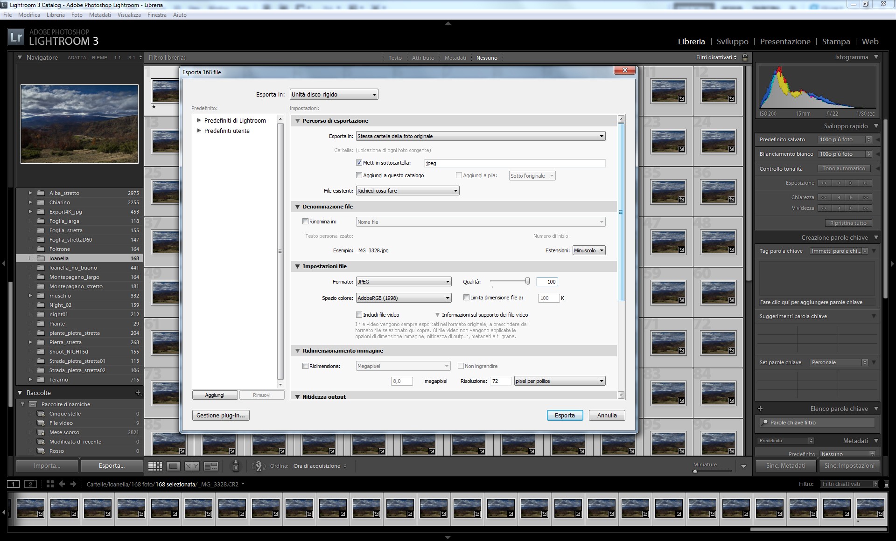Viewport: 896px width, 541px height.
Task: Click search icon in Parole chiave filtro
Action: [x=764, y=423]
